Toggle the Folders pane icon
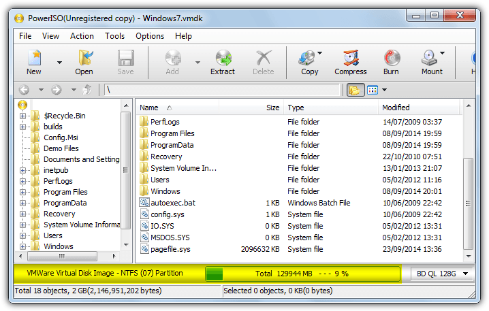 pyautogui.click(x=356, y=90)
